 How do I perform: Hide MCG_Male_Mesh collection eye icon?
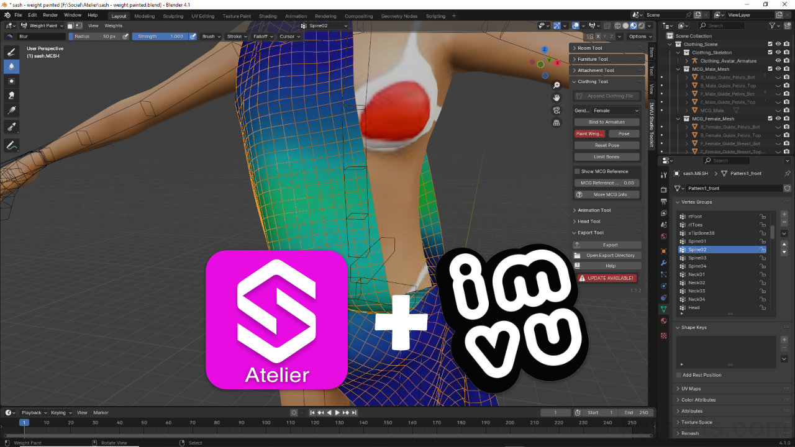pos(778,69)
